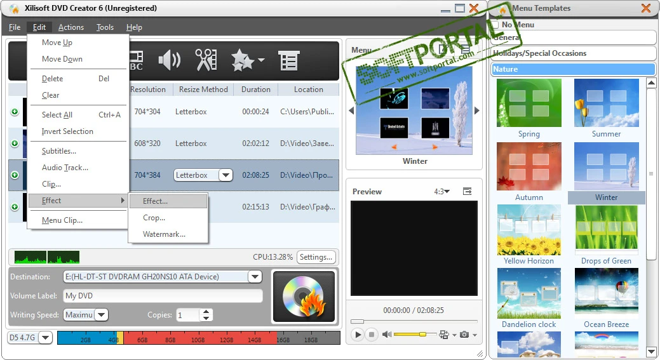660x360 pixels.
Task: Expand the Destination drive dropdown
Action: [x=255, y=277]
